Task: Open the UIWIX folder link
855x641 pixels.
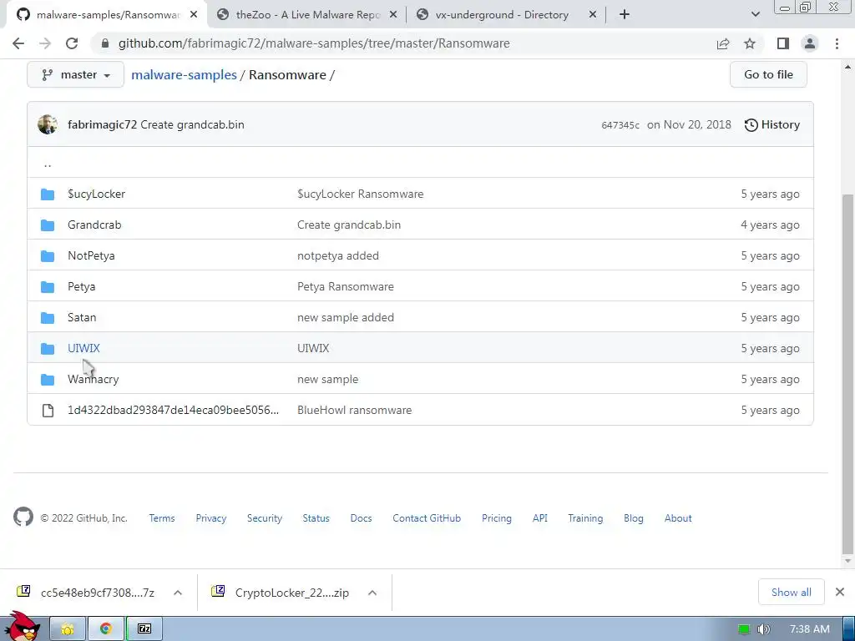Action: tap(83, 348)
